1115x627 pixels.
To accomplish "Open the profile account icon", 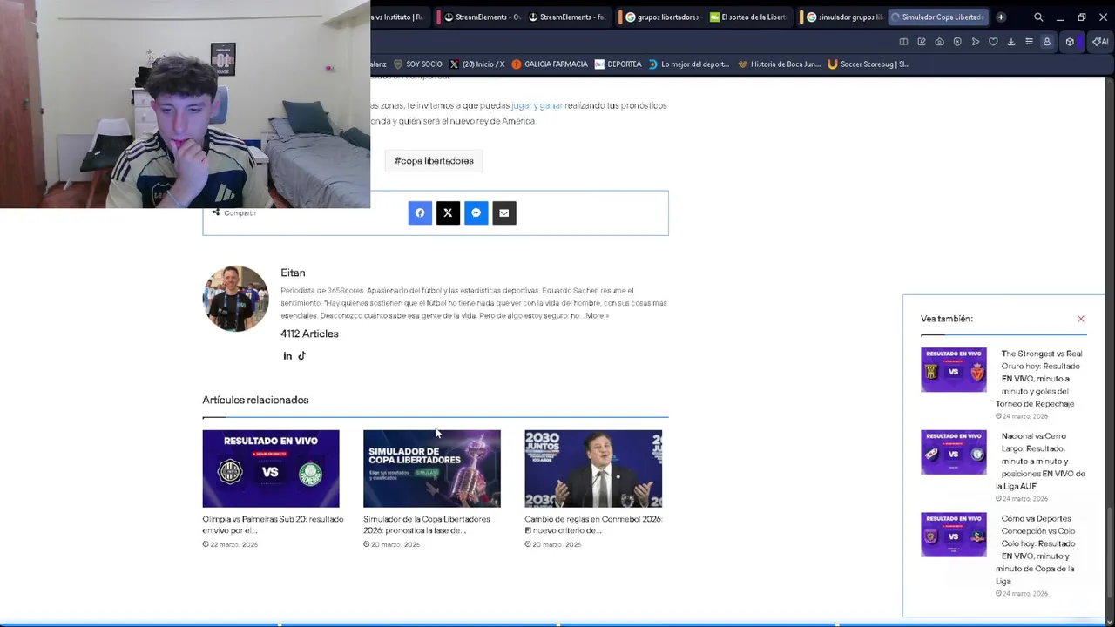I will click(x=1047, y=42).
